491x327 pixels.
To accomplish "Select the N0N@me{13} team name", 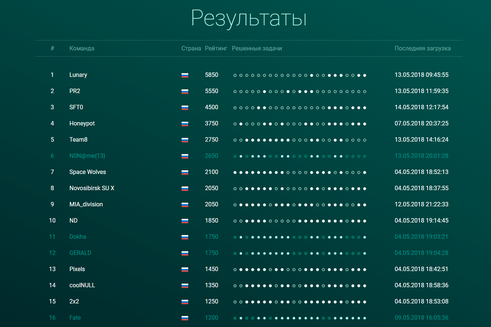I will point(87,156).
